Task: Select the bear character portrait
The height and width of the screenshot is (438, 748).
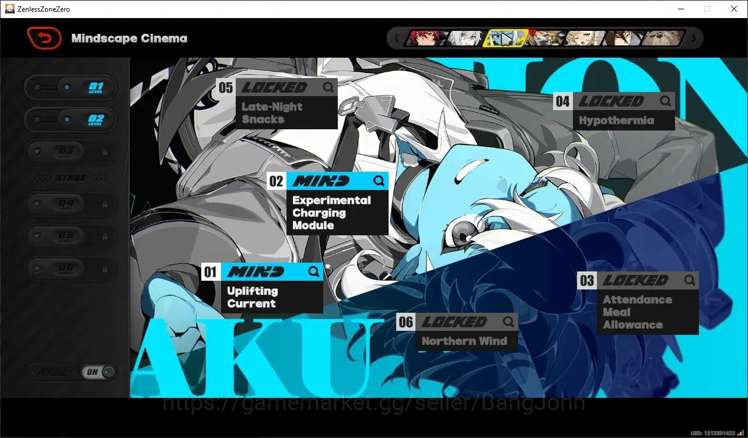Action: [x=663, y=38]
